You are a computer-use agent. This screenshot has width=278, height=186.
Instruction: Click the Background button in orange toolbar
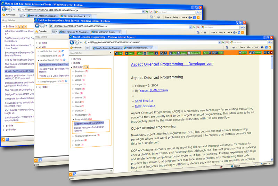click(194, 53)
